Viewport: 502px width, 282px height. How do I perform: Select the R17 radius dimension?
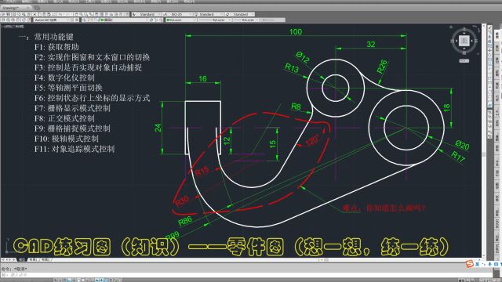458,157
